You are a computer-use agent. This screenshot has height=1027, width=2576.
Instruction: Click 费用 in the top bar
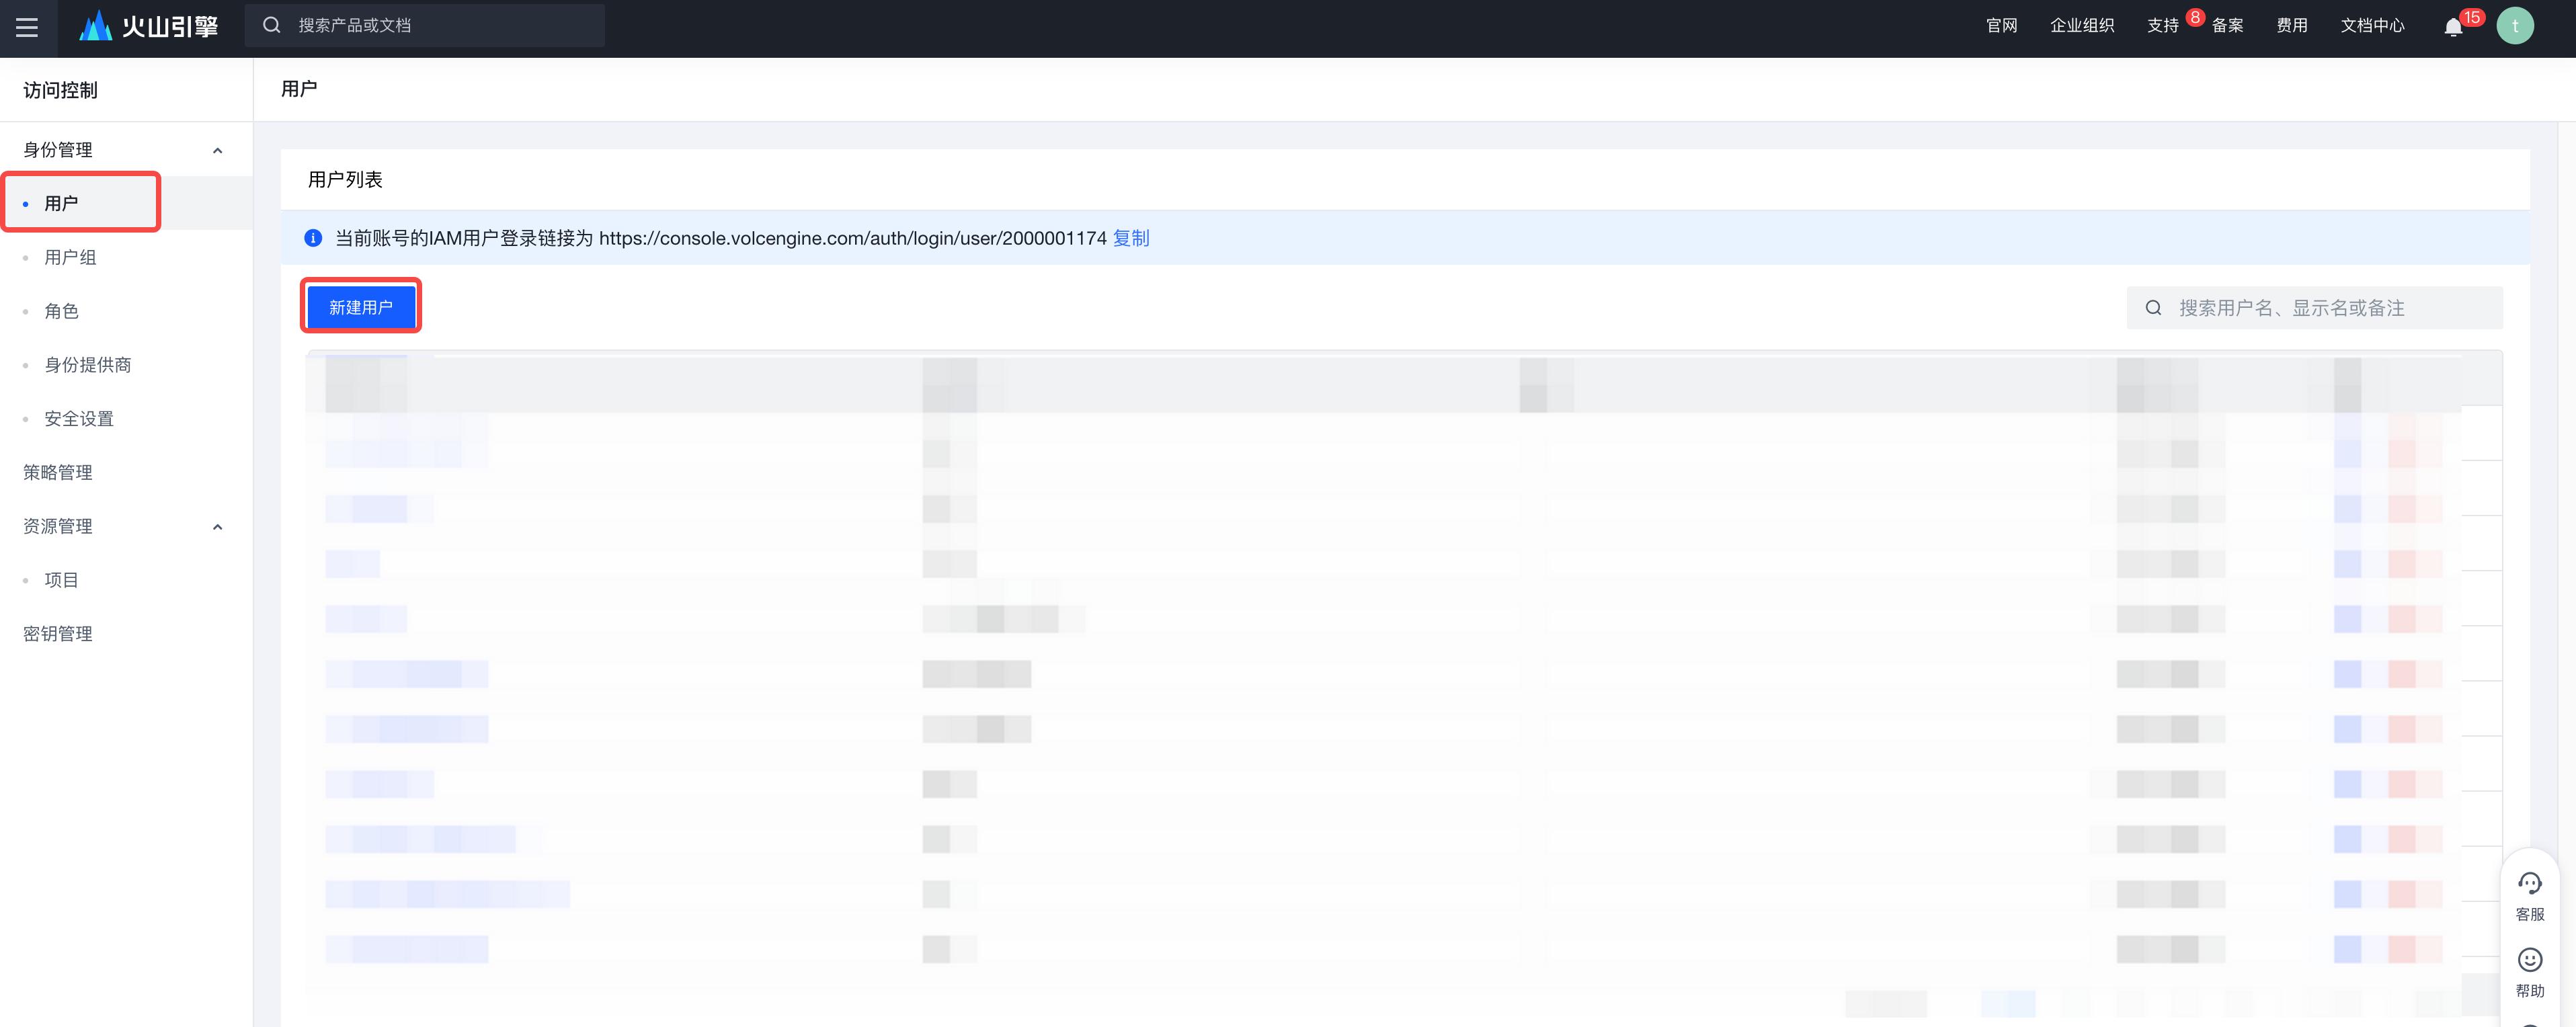(2291, 26)
